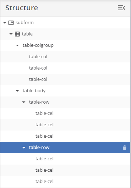
Task: Delete the selected table-row with trash icon
Action: 125,148
